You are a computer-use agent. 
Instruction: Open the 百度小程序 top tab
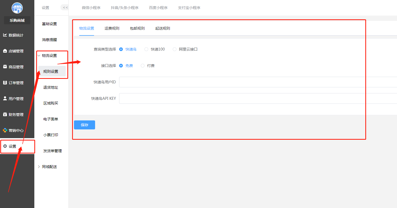(x=158, y=8)
